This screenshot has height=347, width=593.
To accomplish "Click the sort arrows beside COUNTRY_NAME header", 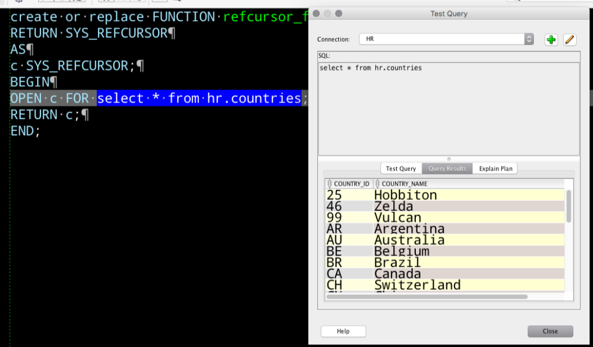I will (378, 183).
